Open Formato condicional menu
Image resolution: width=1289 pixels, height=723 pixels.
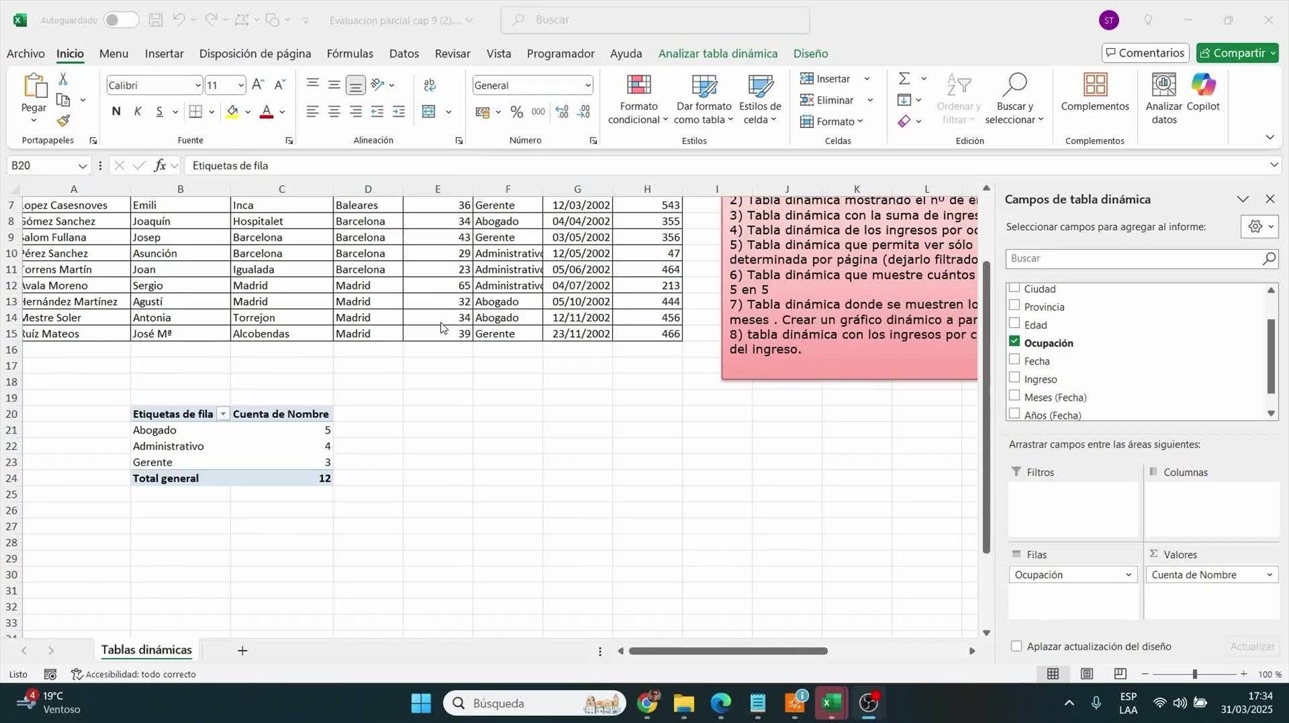tap(638, 100)
